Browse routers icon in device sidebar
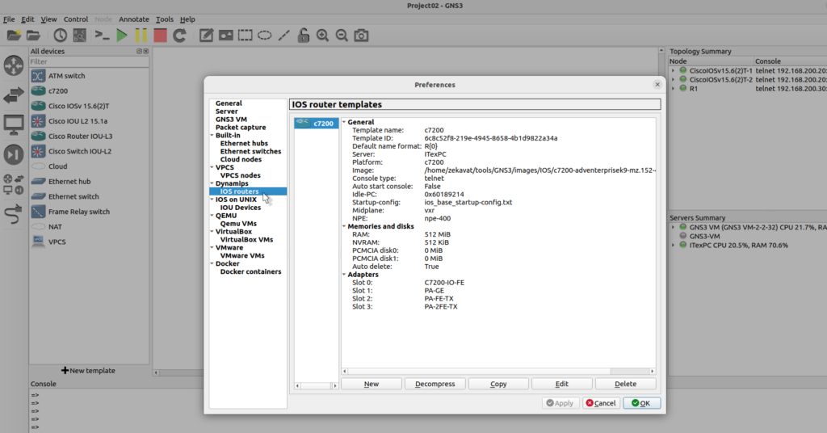Image resolution: width=827 pixels, height=433 pixels. (x=14, y=67)
